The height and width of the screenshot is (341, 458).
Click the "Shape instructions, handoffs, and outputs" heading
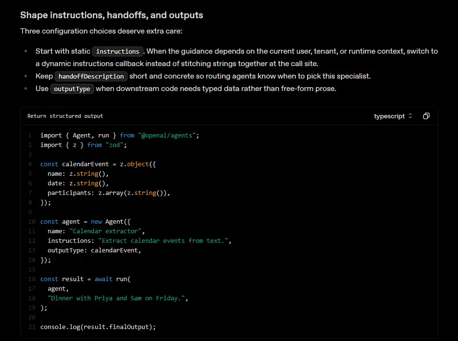[x=112, y=15]
